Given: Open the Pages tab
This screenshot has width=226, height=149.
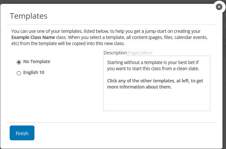Looking at the screenshot, I should click(x=134, y=53).
